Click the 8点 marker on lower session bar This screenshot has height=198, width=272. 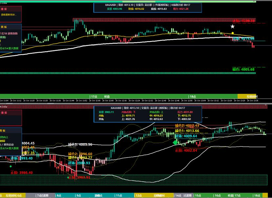(x=58, y=195)
